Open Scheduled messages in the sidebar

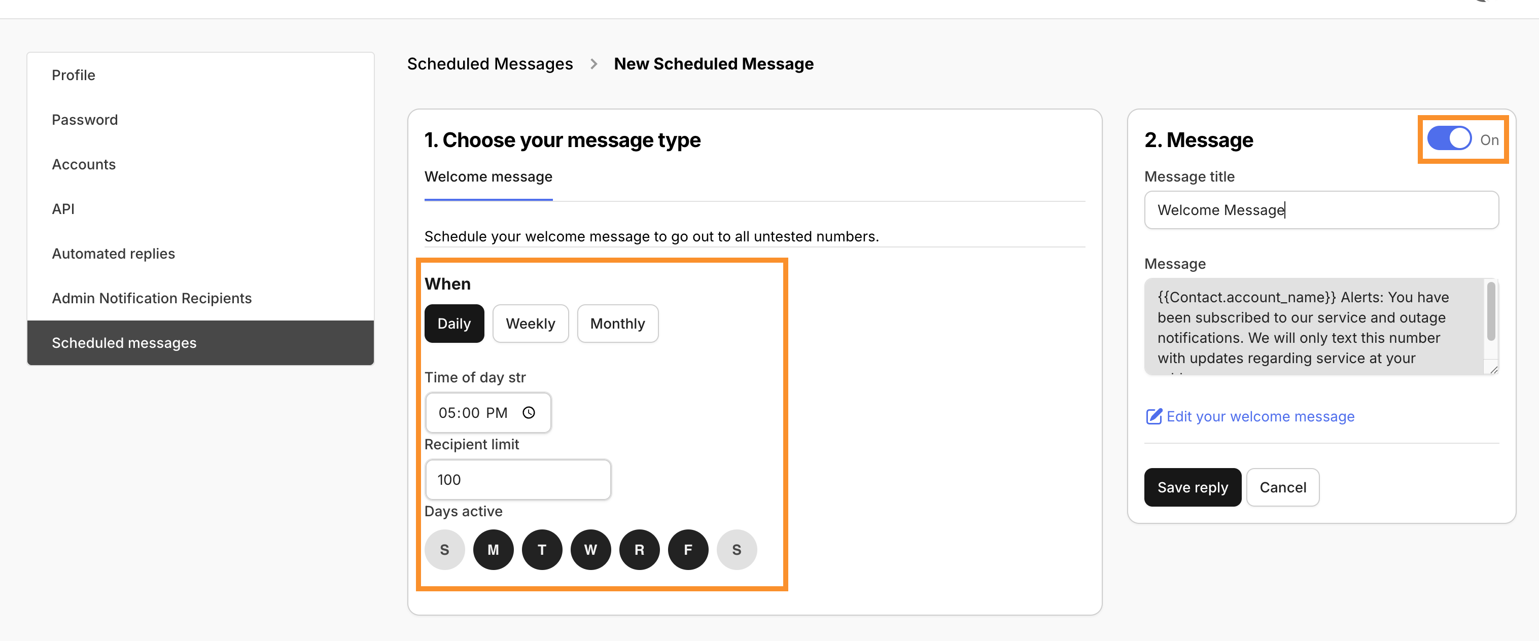(124, 342)
